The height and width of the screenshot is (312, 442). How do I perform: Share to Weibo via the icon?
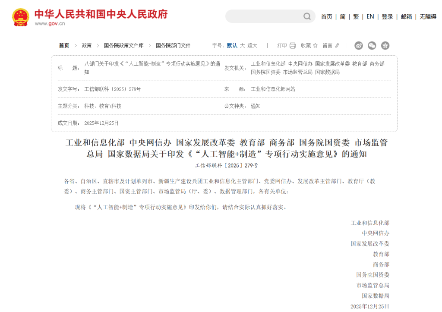click(x=359, y=45)
